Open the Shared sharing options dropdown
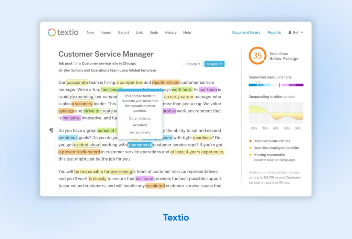The image size is (352, 239). (214, 64)
